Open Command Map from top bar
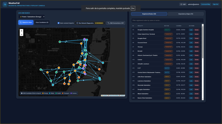The image size is (222, 124). 205,4
